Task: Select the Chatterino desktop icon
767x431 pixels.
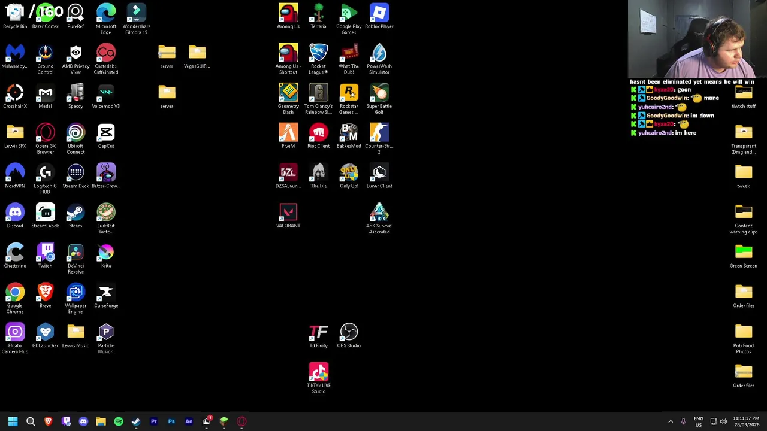Action: (x=15, y=256)
